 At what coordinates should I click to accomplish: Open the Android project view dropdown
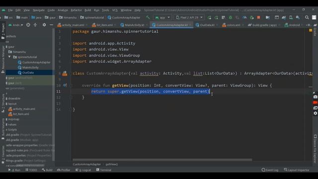(15, 25)
